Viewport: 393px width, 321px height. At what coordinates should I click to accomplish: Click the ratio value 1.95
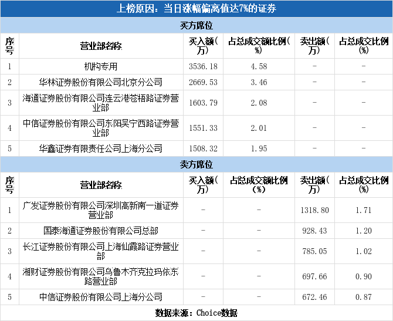[259, 148]
